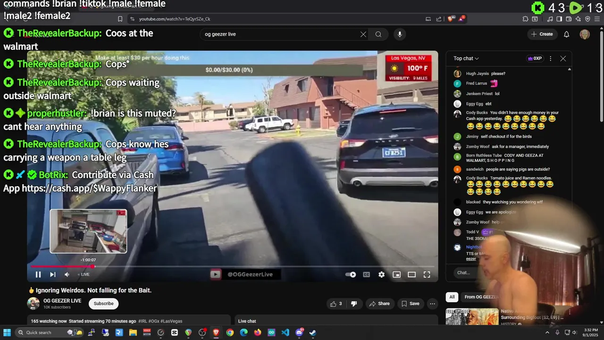This screenshot has height=340, width=604.
Task: Subscribe to OG GEEZER LIVE
Action: click(103, 304)
